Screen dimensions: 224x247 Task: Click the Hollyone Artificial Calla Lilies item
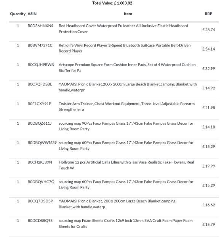[126, 165]
